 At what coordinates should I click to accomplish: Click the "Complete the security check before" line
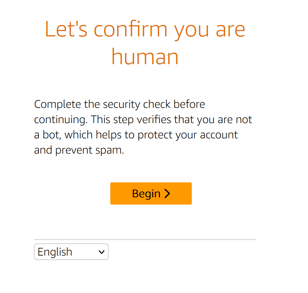(x=119, y=104)
